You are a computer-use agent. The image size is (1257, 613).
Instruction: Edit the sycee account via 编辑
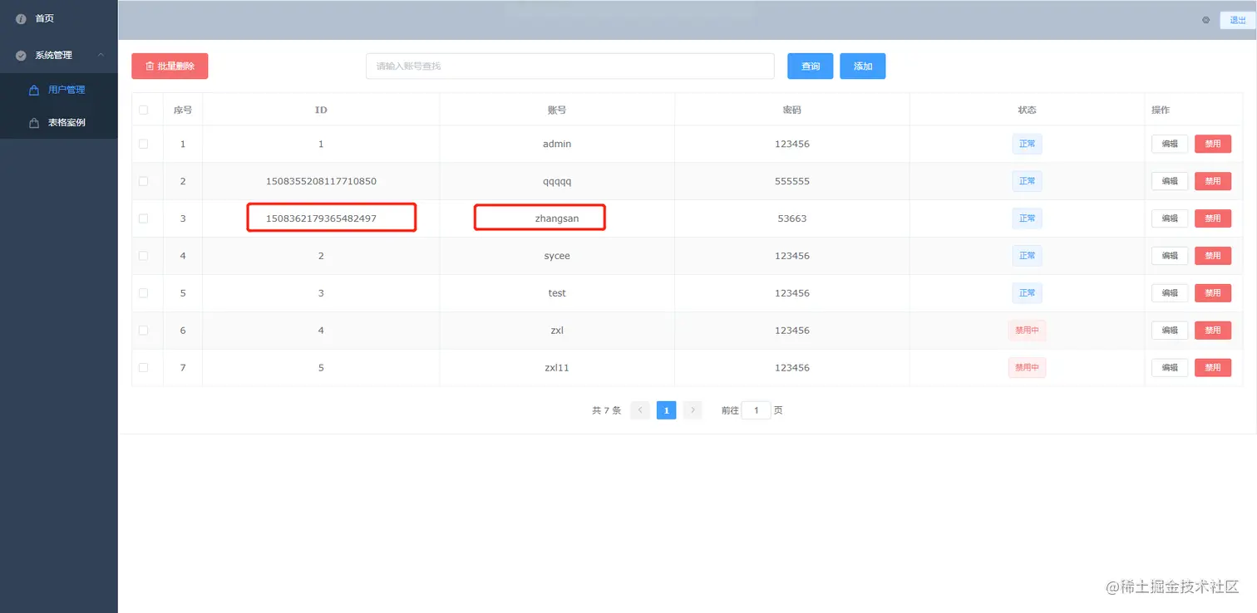pos(1170,256)
